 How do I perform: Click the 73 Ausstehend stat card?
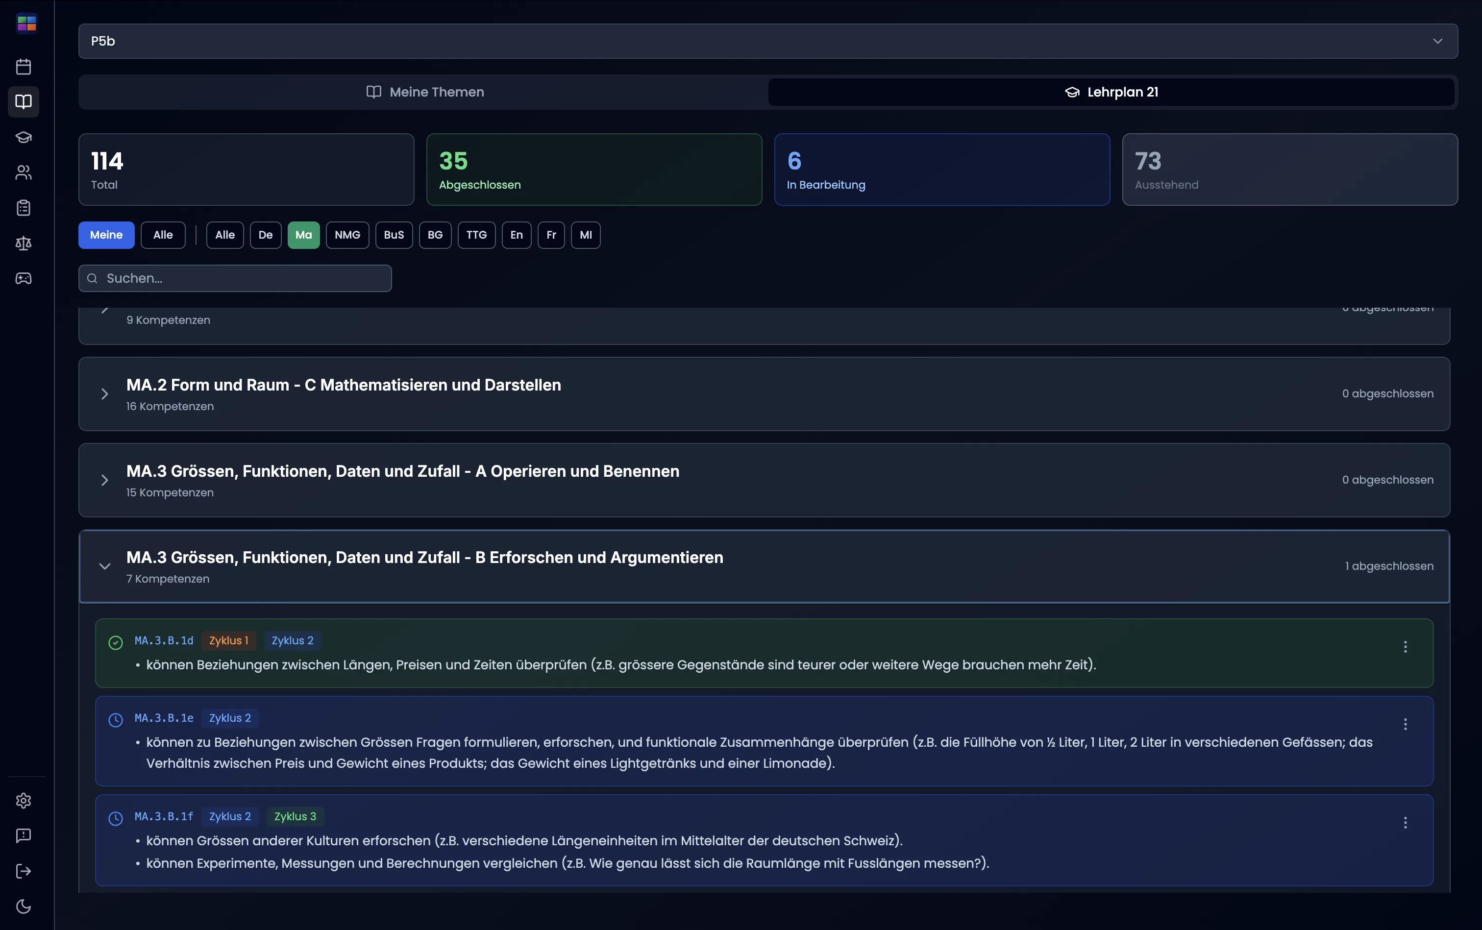click(x=1290, y=170)
